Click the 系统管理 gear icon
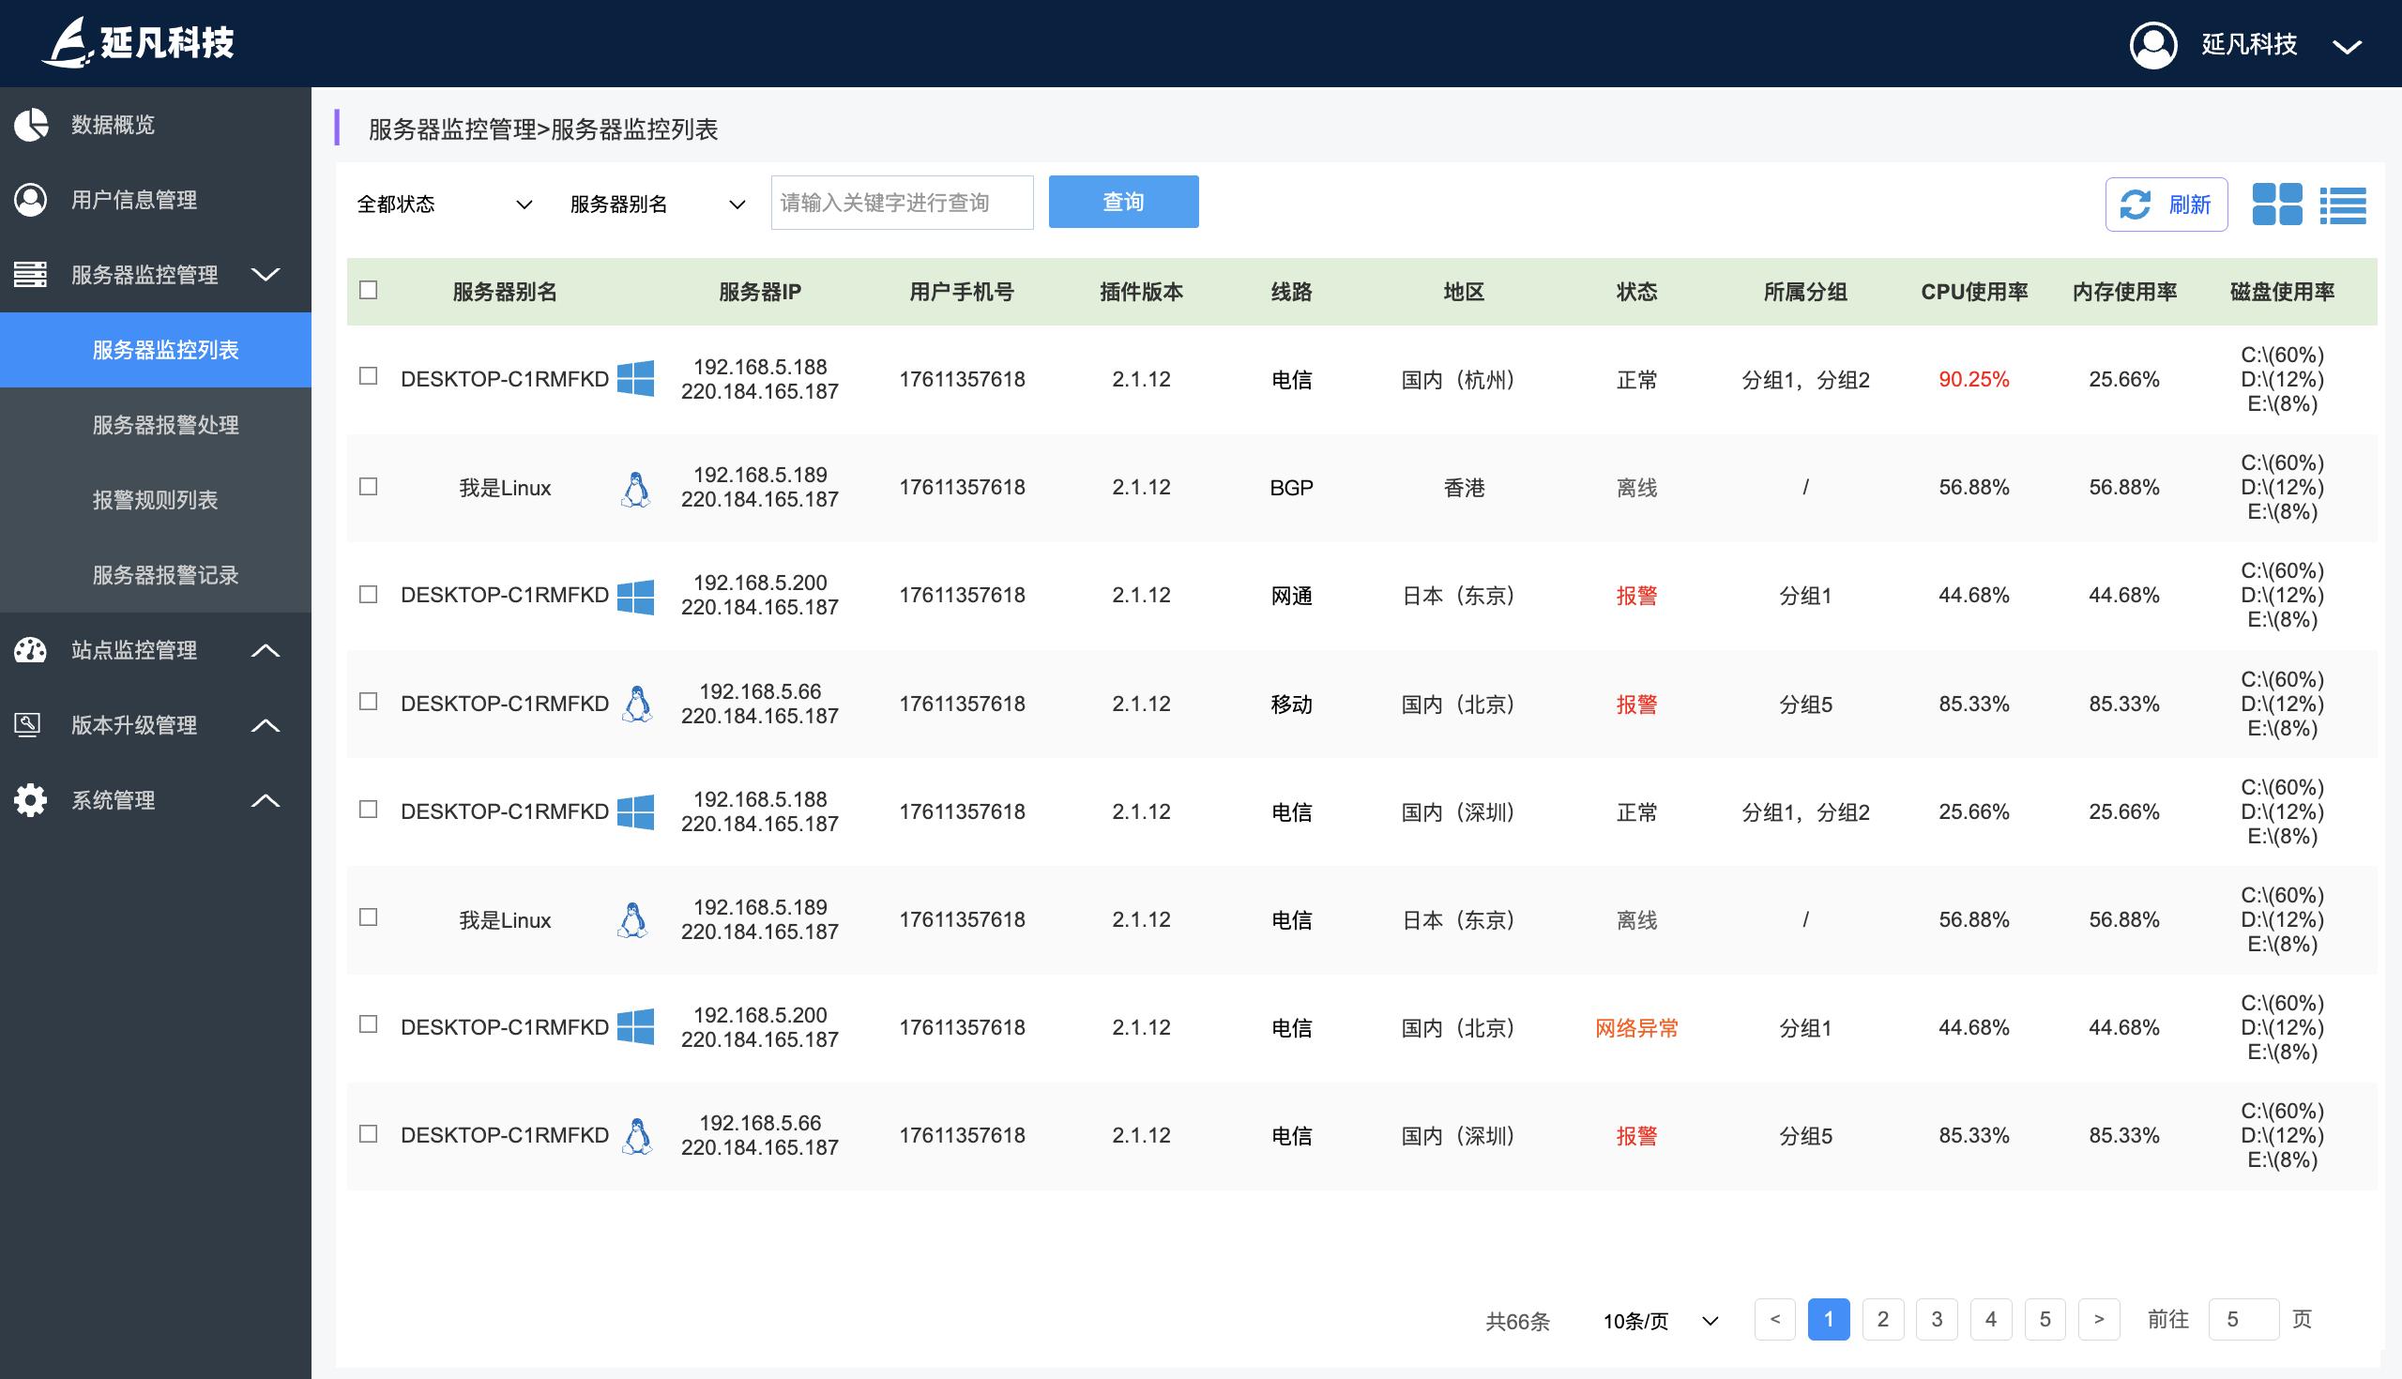 (30, 800)
